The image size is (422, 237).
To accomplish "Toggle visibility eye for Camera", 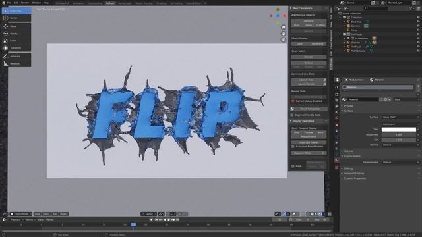I will coord(418,26).
